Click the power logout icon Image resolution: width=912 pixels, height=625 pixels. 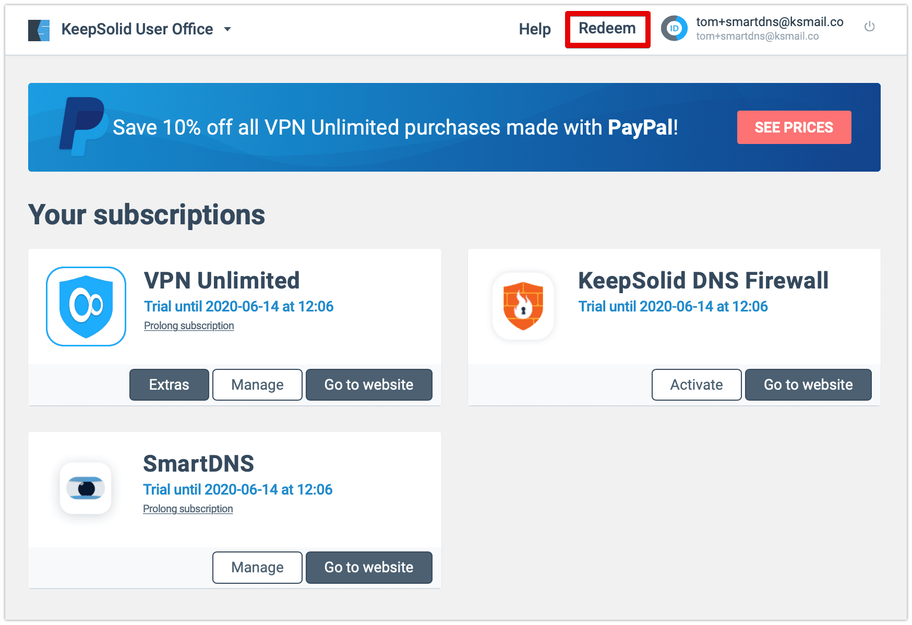[x=869, y=27]
